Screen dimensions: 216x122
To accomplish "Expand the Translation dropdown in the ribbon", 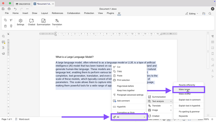I will pyautogui.click(x=57, y=27).
